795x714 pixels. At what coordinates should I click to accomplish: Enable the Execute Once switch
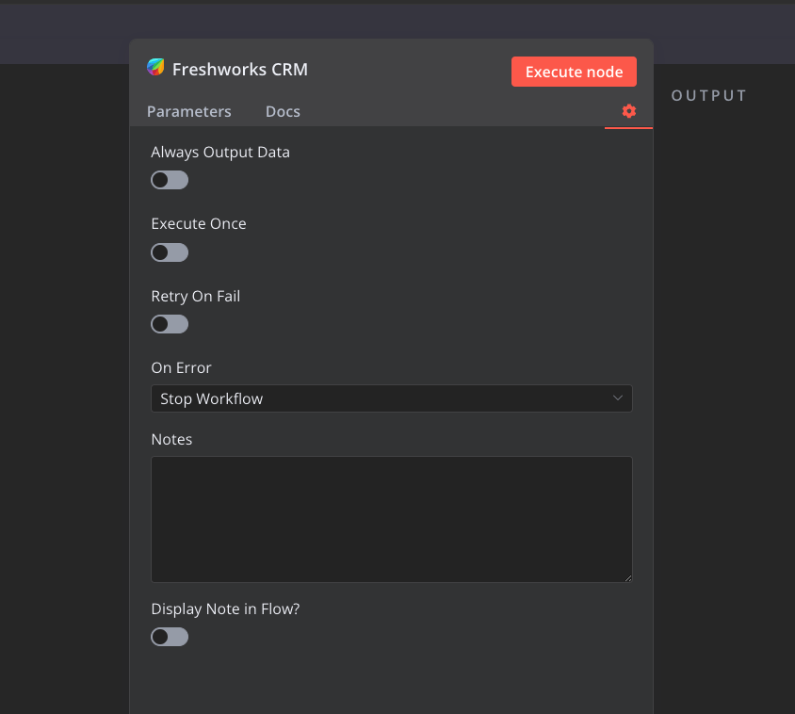pyautogui.click(x=170, y=252)
